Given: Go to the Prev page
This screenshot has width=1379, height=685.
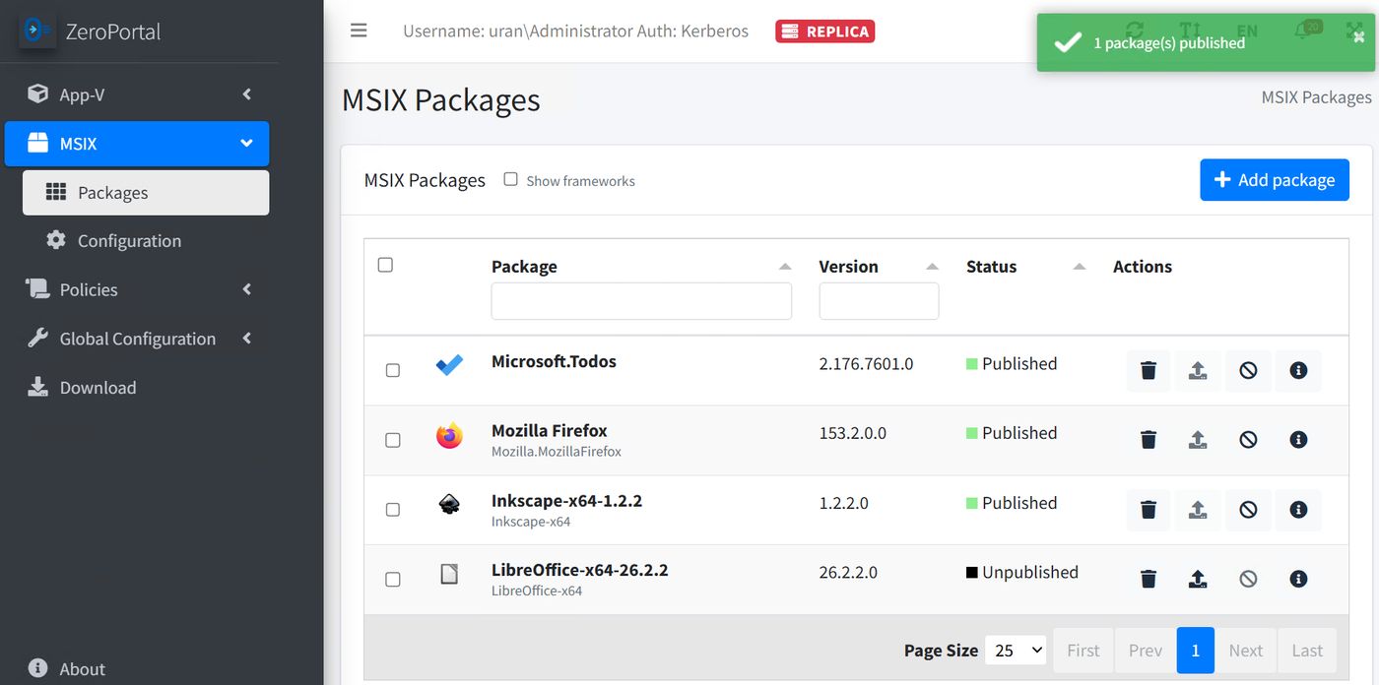Looking at the screenshot, I should 1146,651.
